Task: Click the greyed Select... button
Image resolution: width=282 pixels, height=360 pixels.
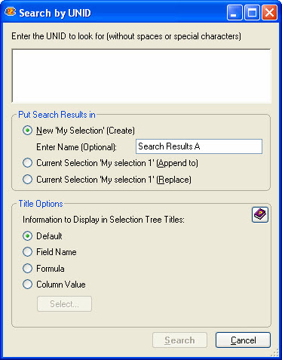Action: tap(64, 304)
